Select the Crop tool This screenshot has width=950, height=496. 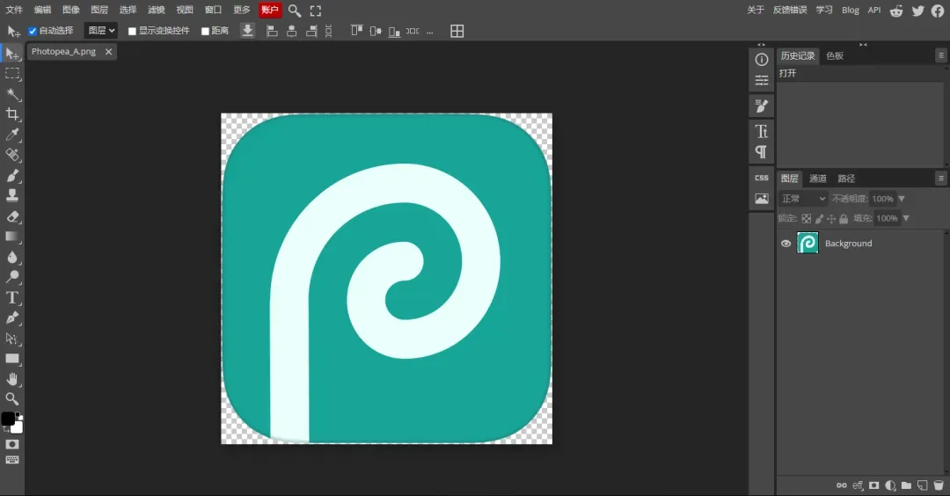point(12,113)
